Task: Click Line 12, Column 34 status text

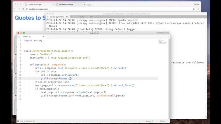Action: click(27, 121)
